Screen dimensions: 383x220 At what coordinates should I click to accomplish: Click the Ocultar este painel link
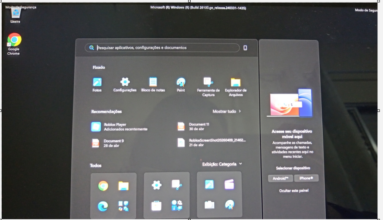click(294, 190)
